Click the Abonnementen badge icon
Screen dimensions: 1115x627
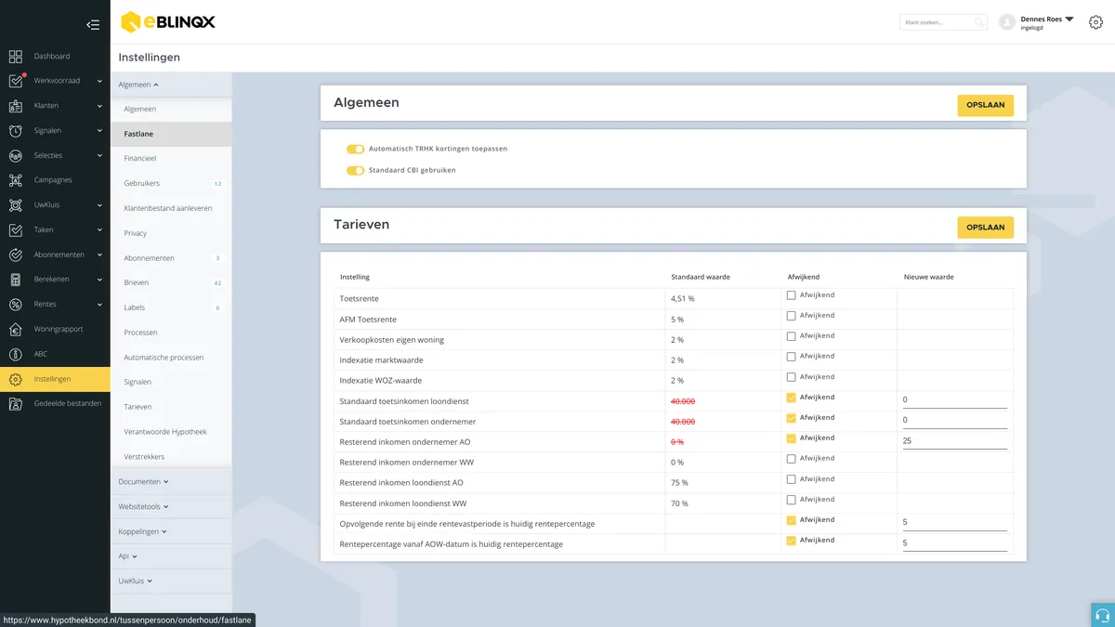pos(16,255)
